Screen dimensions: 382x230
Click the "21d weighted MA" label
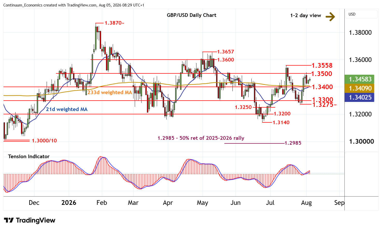click(x=67, y=109)
